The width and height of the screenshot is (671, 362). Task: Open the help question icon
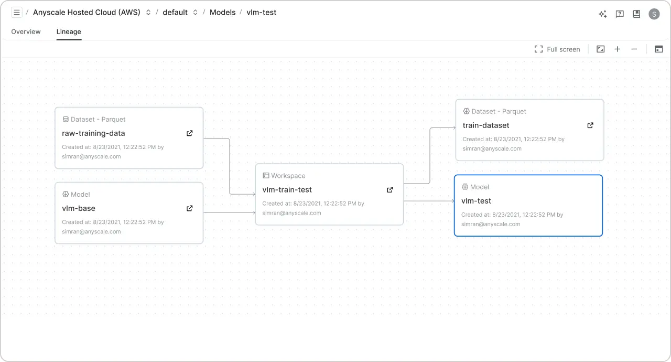620,14
